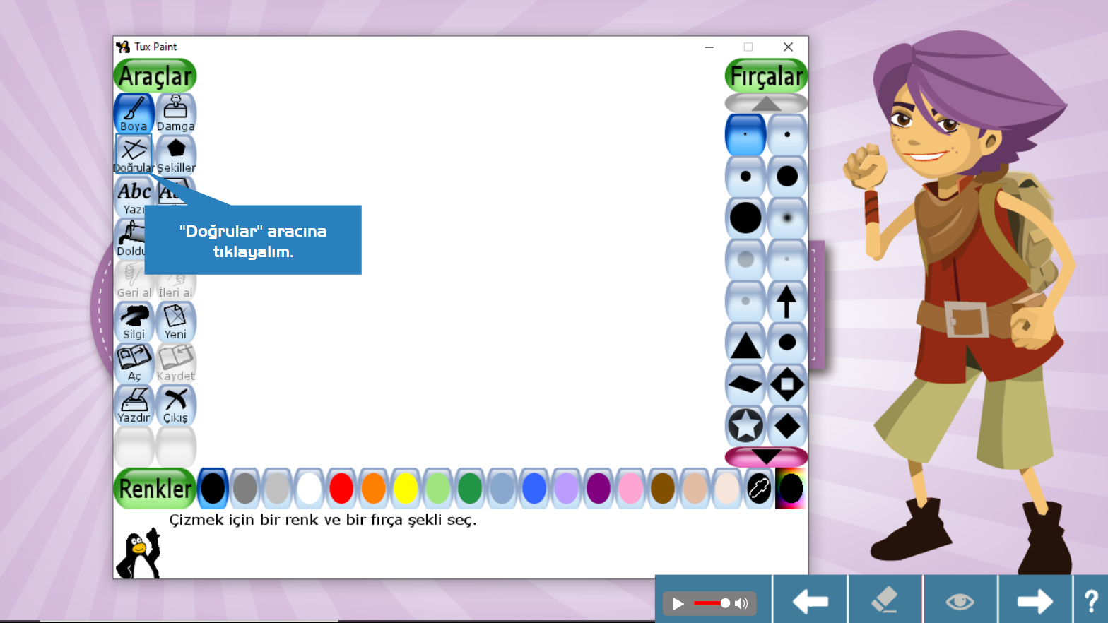Open the rainbow custom color mixer
Screen dimensions: 1108x623
pyautogui.click(x=791, y=488)
